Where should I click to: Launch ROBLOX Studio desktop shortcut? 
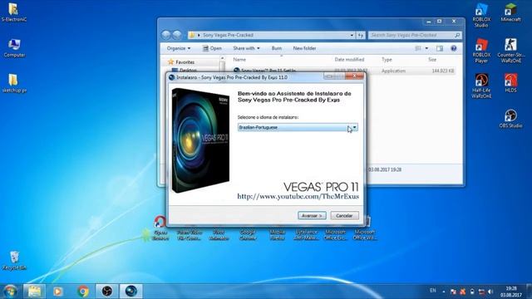pyautogui.click(x=481, y=15)
